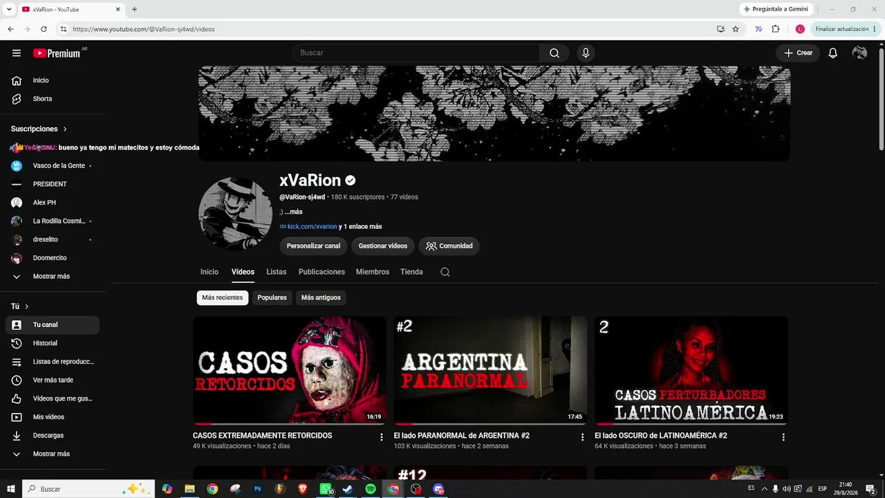The image size is (885, 498).
Task: Open options for OSCURO de LATINOAMÉRICA #2 video
Action: 783,437
